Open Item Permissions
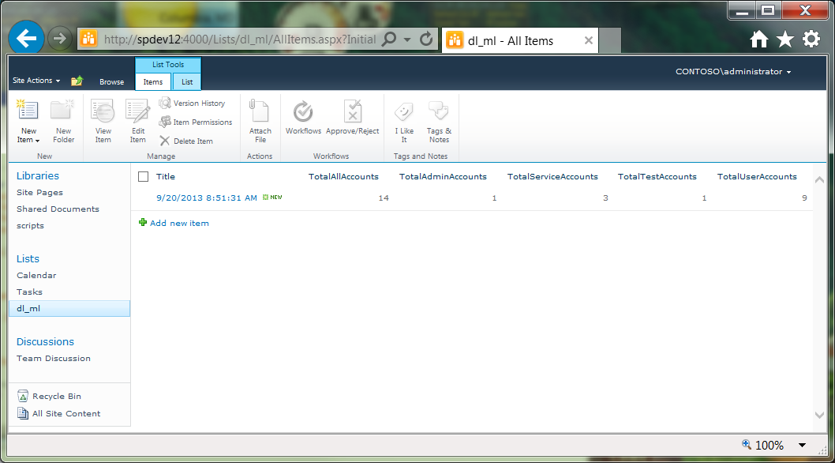The width and height of the screenshot is (835, 463). 196,122
